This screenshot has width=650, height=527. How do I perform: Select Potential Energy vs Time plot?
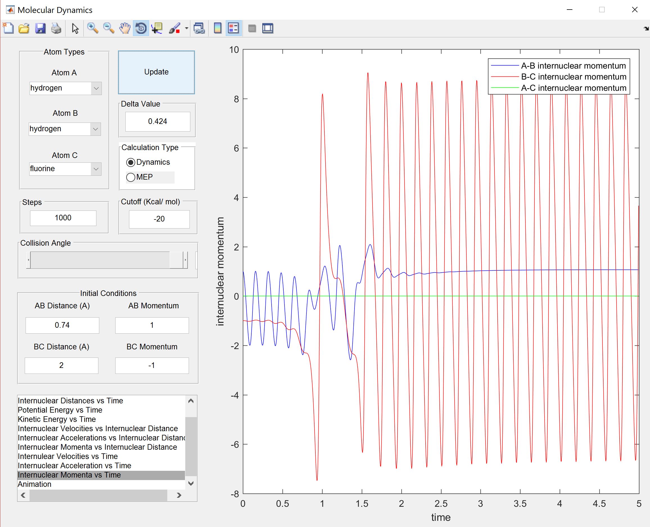[60, 410]
